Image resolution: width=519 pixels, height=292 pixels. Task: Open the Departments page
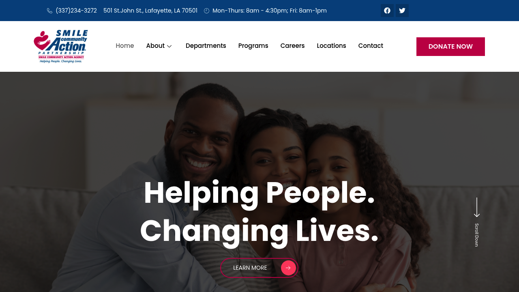point(206,46)
